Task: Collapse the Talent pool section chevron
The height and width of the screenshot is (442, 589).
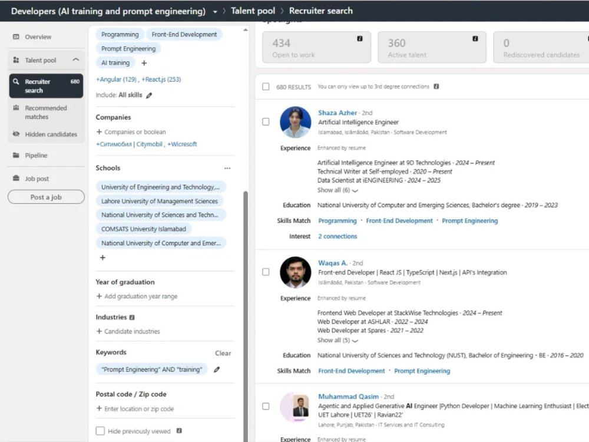Action: click(75, 60)
